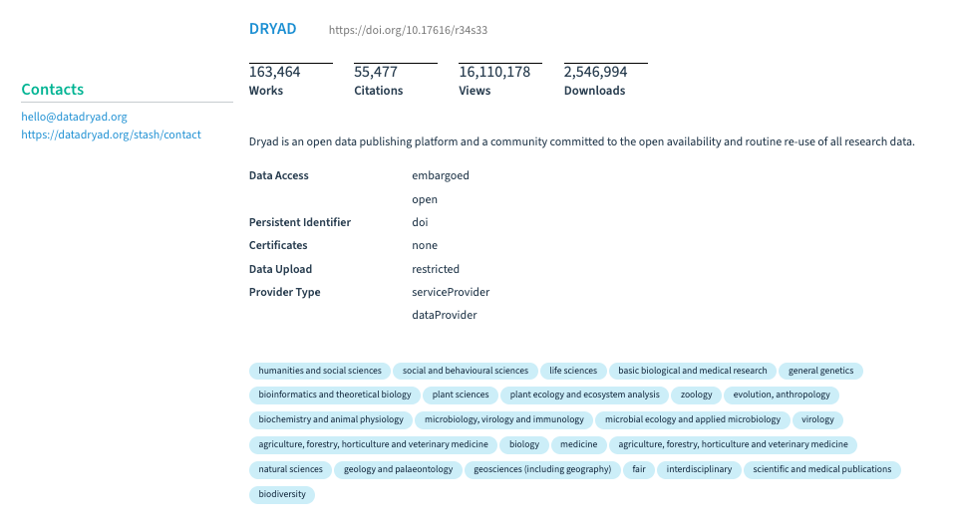Select 'microbial ecology and applied microbiology' tag

coord(693,419)
